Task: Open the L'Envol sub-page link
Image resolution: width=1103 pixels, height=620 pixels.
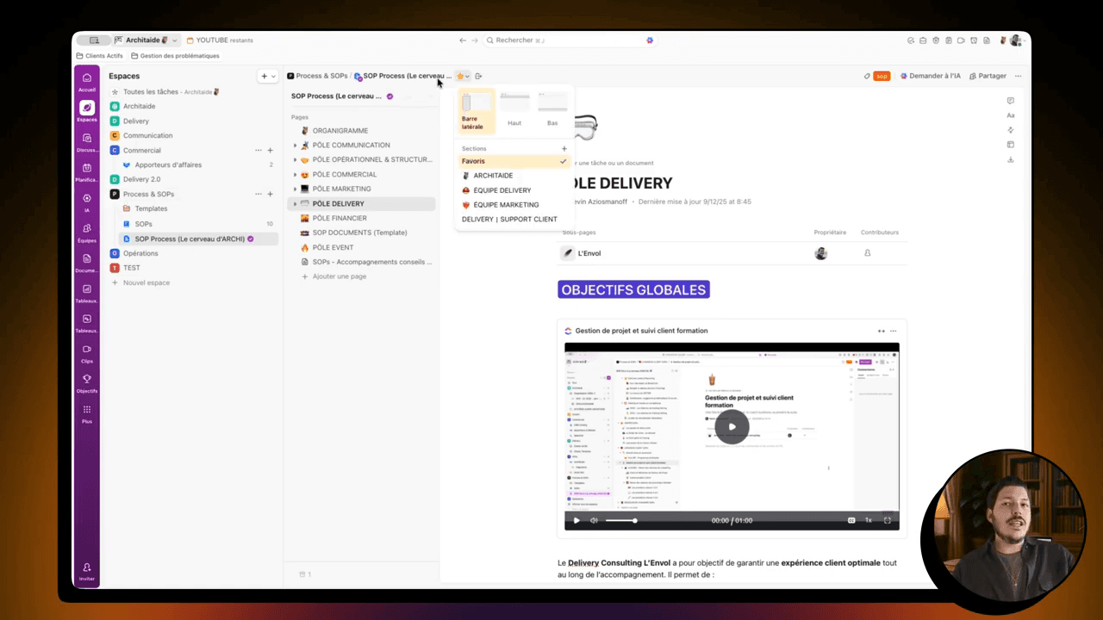Action: coord(589,253)
